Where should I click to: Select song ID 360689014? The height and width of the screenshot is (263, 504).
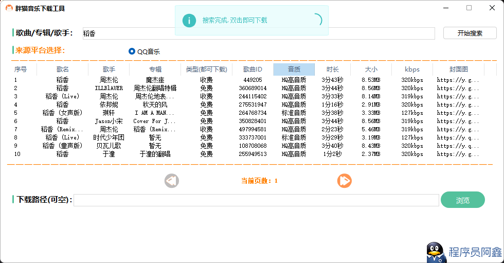tap(253, 88)
